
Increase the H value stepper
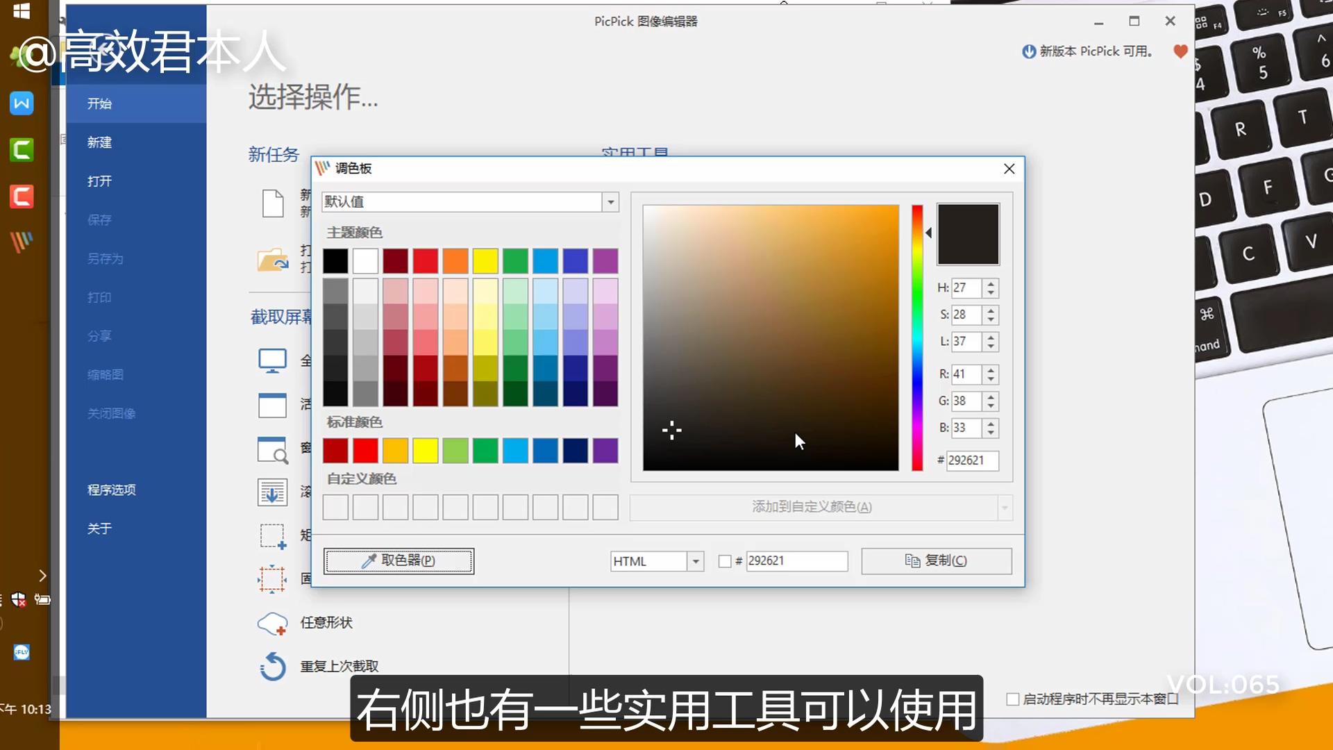[991, 284]
